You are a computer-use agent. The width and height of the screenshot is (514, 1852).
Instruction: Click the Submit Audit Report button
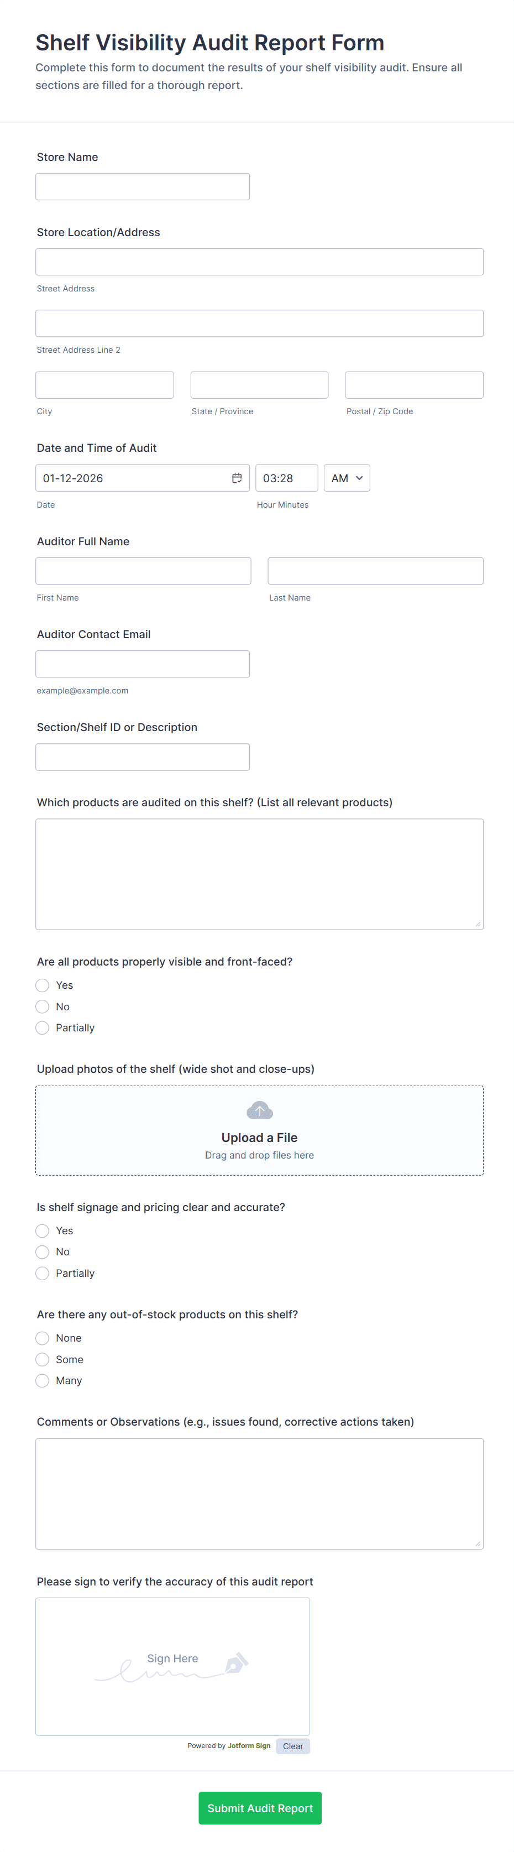tap(259, 1807)
